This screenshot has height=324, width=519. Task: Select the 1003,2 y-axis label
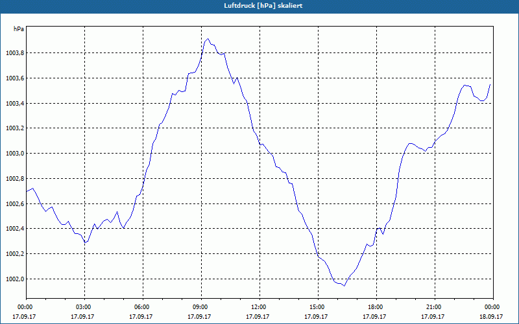(15, 128)
